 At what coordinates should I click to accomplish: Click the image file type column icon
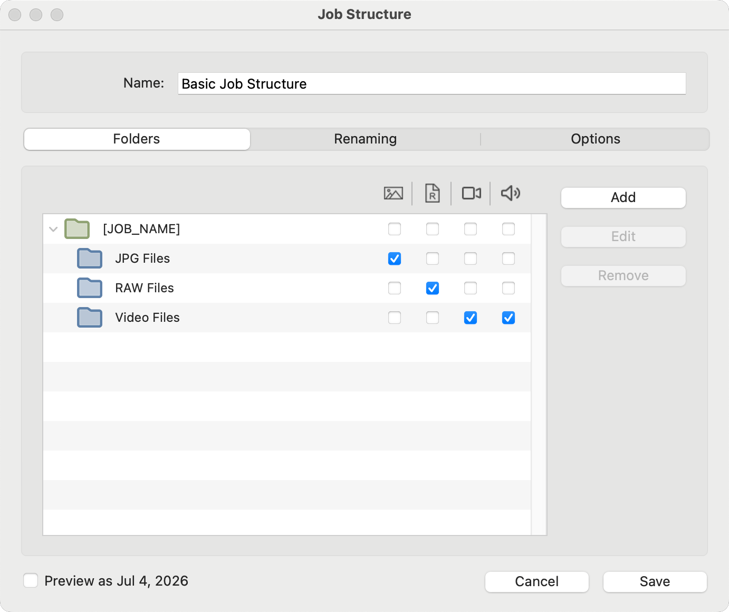pyautogui.click(x=394, y=193)
